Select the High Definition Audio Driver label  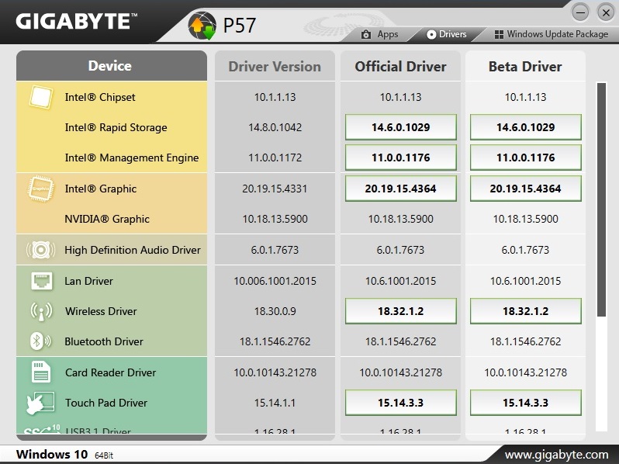pyautogui.click(x=132, y=250)
